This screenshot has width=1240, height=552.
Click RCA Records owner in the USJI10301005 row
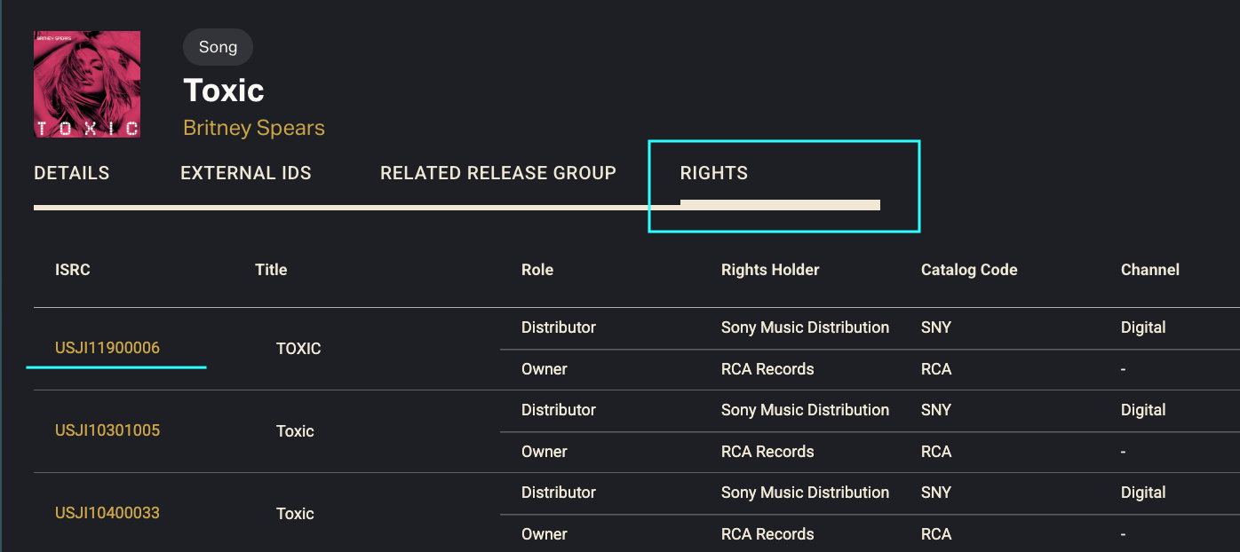pyautogui.click(x=767, y=452)
